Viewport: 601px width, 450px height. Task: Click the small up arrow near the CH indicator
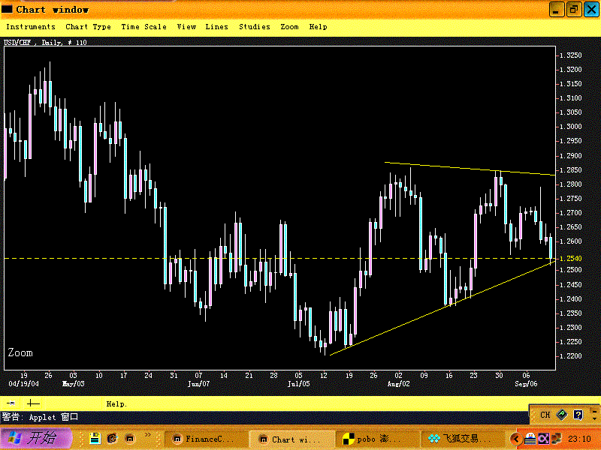coord(594,412)
